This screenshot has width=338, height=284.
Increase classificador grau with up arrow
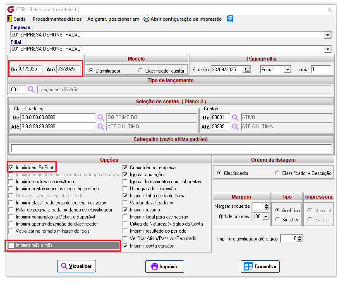pyautogui.click(x=300, y=237)
